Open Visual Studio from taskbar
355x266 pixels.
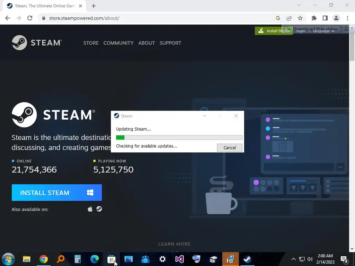[x=179, y=259]
